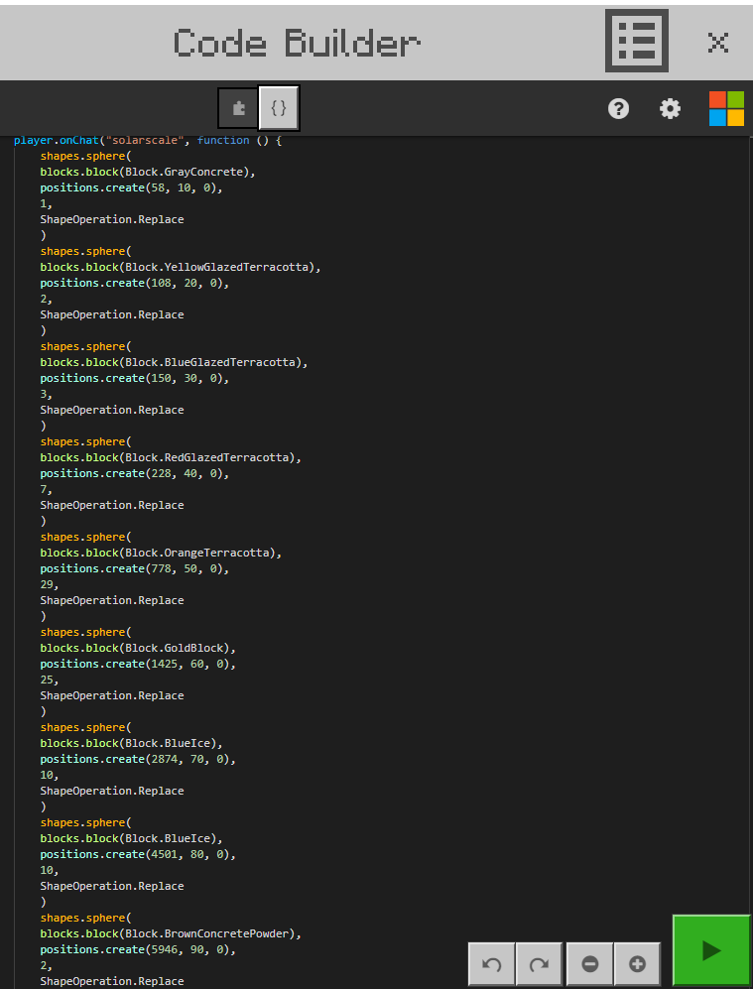
Task: Click the Microsoft logo icon
Action: point(726,108)
